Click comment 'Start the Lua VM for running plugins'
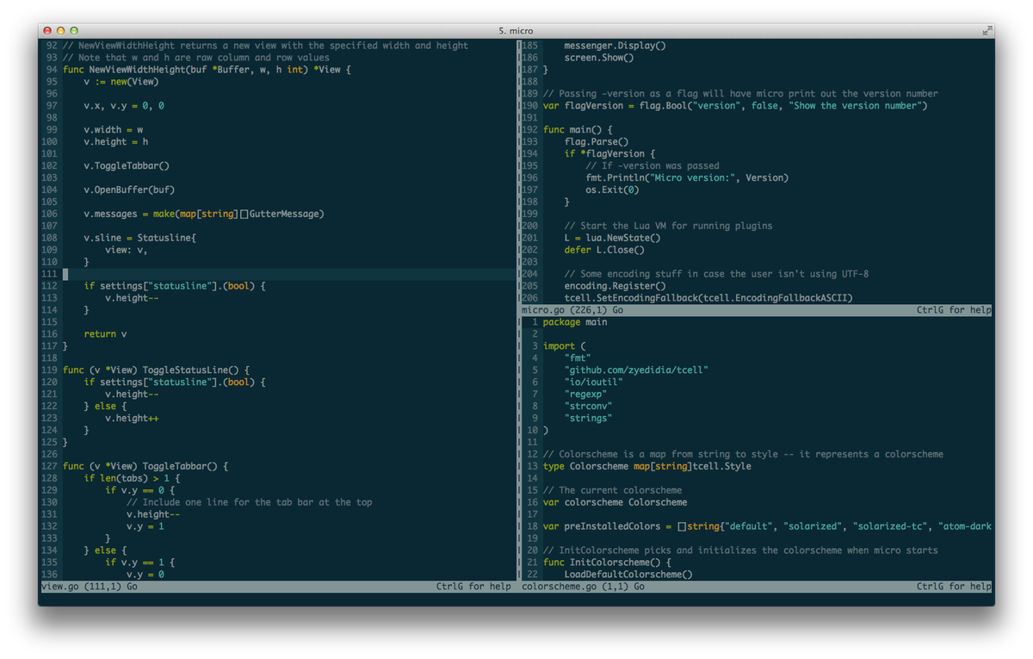 tap(668, 227)
